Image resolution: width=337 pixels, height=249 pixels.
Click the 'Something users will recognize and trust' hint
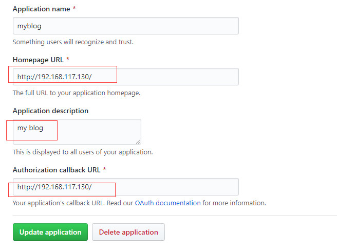[73, 42]
